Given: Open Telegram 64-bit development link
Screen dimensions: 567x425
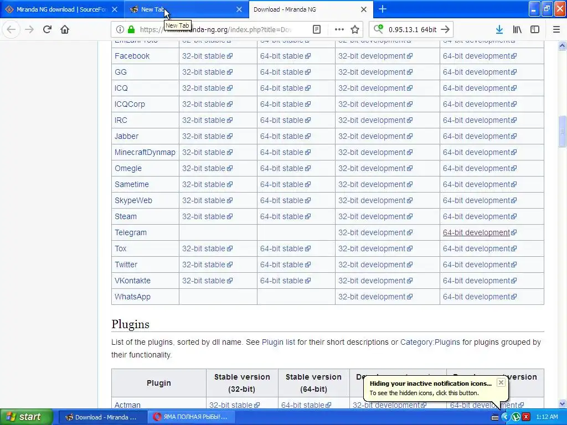Looking at the screenshot, I should (x=480, y=232).
